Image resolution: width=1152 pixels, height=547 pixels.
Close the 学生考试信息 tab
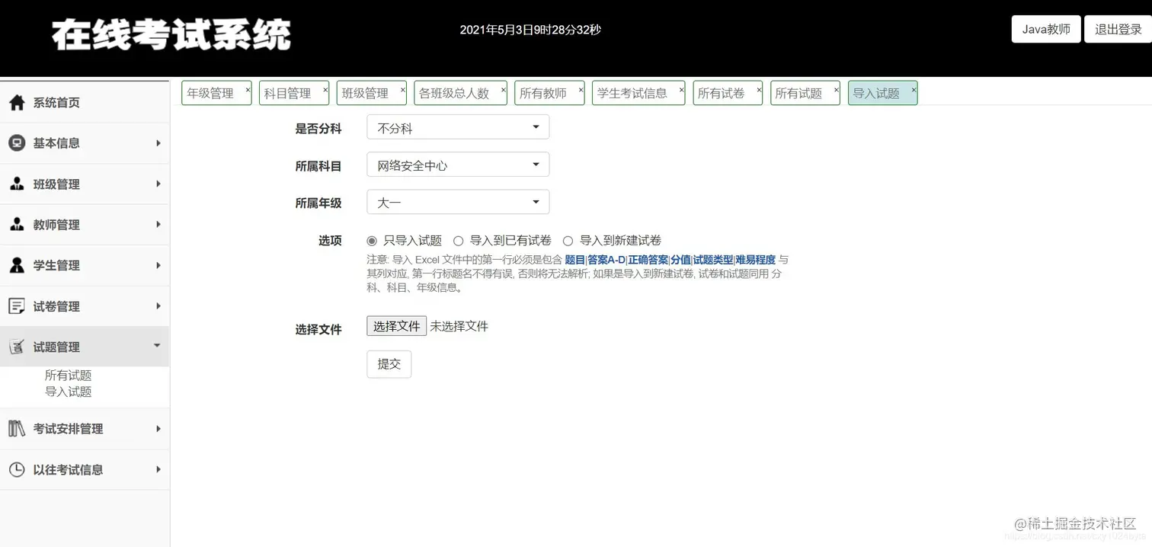pyautogui.click(x=681, y=89)
